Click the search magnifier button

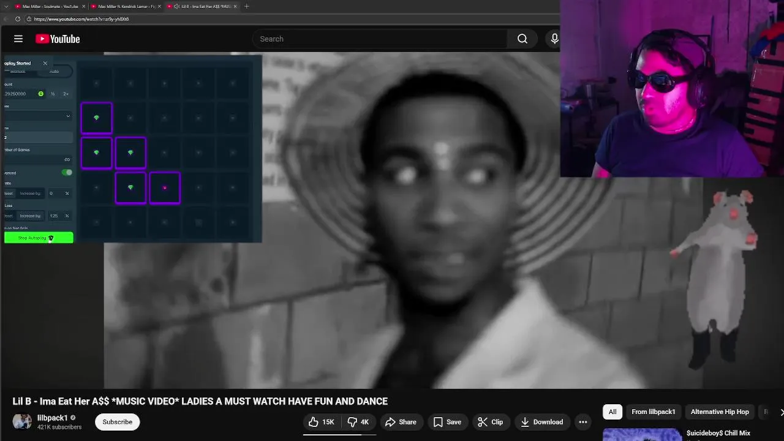pos(522,39)
